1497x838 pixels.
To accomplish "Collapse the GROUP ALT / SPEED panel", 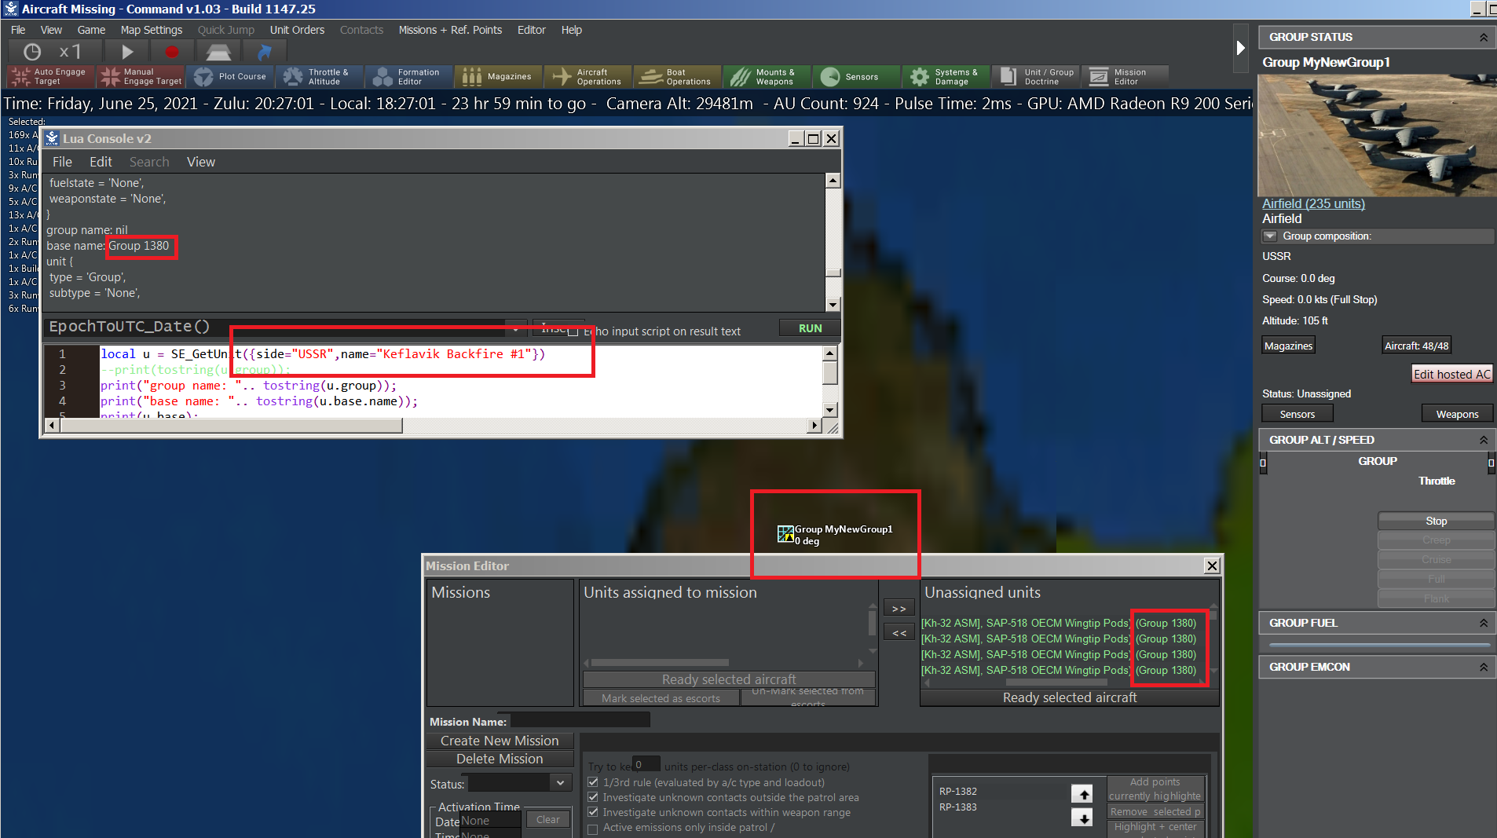I will (1484, 440).
